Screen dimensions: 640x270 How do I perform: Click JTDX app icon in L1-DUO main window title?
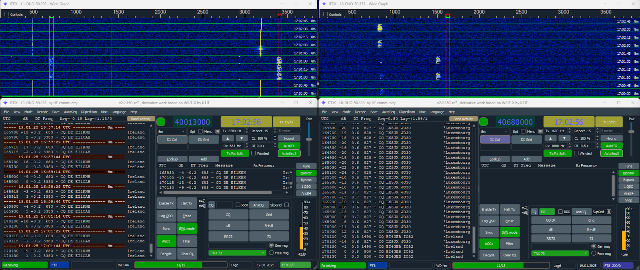5,103
